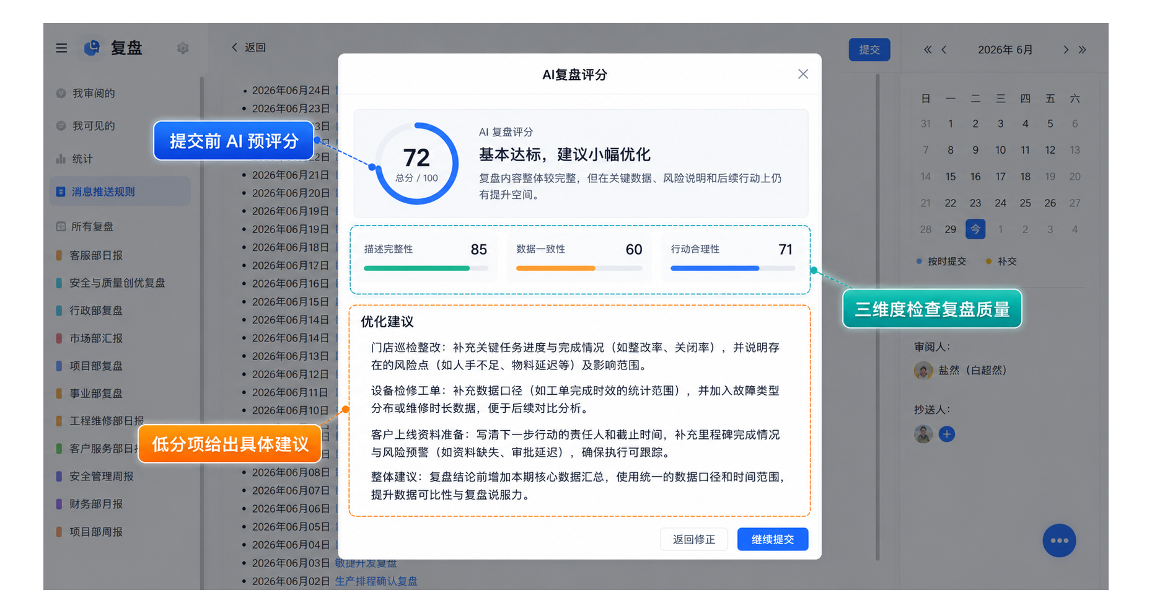Open the floating three-dot chat bubble

point(1059,540)
